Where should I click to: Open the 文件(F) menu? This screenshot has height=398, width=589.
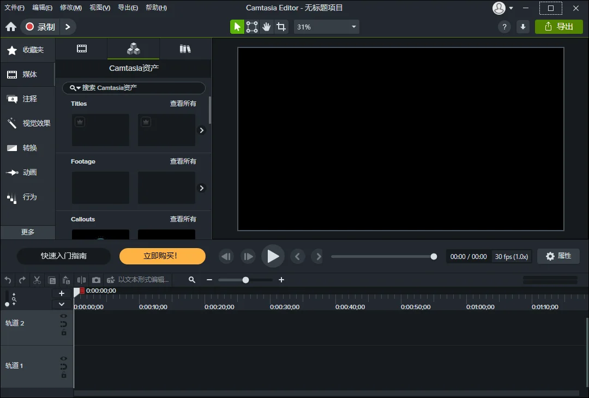point(14,8)
